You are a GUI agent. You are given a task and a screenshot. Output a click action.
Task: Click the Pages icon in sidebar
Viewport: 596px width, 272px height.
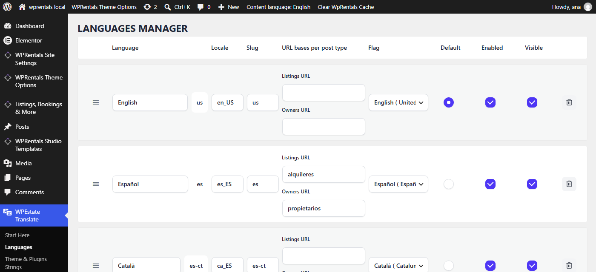[x=8, y=178]
